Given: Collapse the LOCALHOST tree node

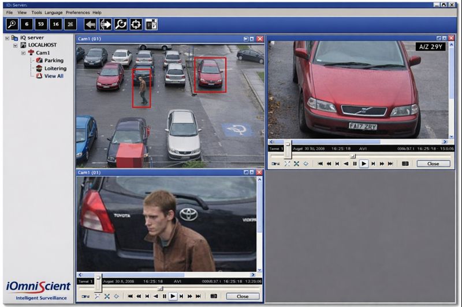Looking at the screenshot, I should point(16,46).
